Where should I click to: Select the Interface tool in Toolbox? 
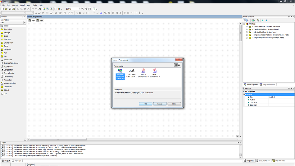7,39
